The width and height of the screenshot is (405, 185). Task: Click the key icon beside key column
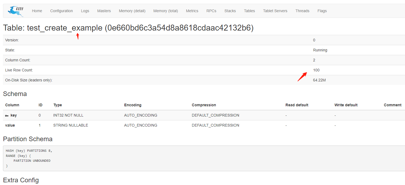click(x=7, y=115)
